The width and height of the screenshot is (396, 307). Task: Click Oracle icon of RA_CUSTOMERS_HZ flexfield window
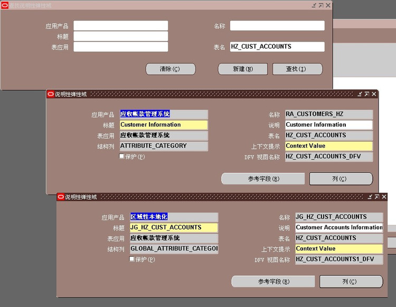pyautogui.click(x=51, y=94)
